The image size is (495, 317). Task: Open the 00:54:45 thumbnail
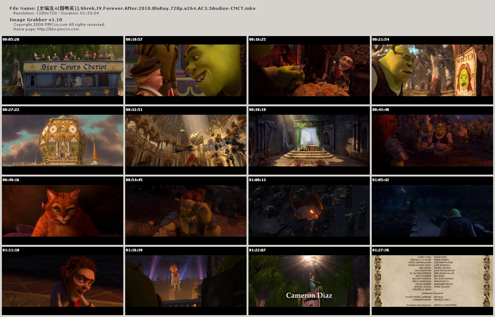click(x=186, y=211)
